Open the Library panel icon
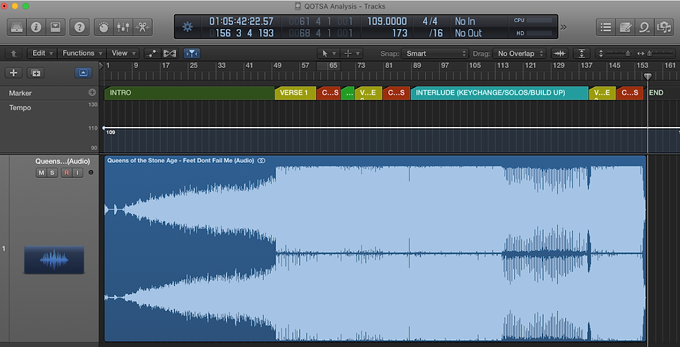This screenshot has height=347, width=680. 17,27
